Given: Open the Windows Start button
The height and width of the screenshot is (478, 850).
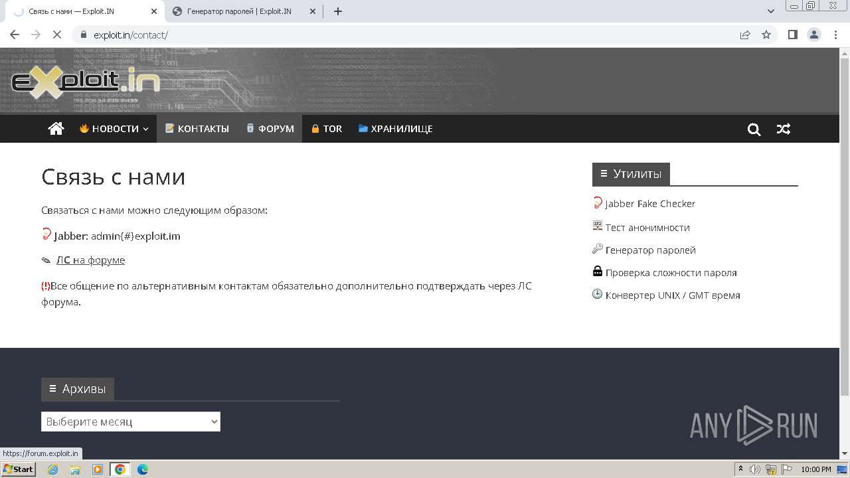Looking at the screenshot, I should tap(19, 469).
